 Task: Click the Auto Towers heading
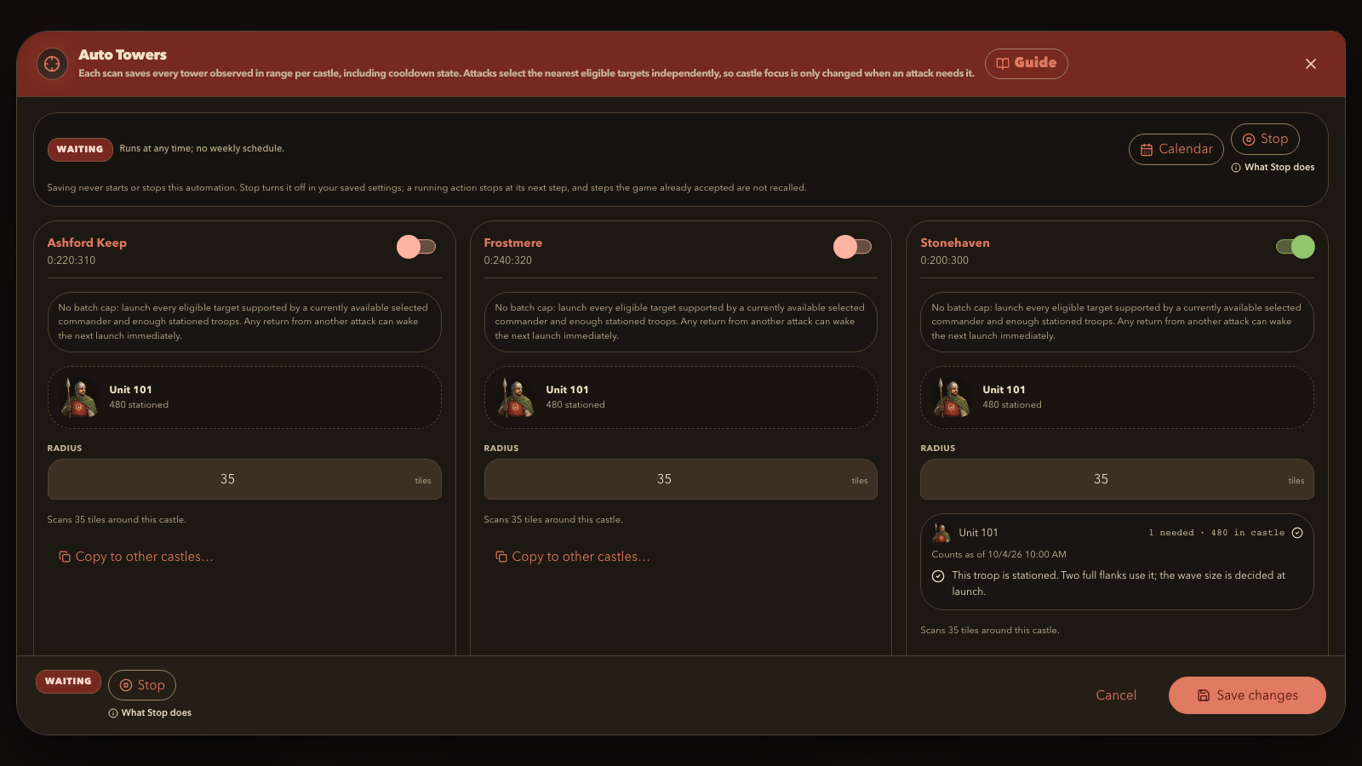point(123,54)
